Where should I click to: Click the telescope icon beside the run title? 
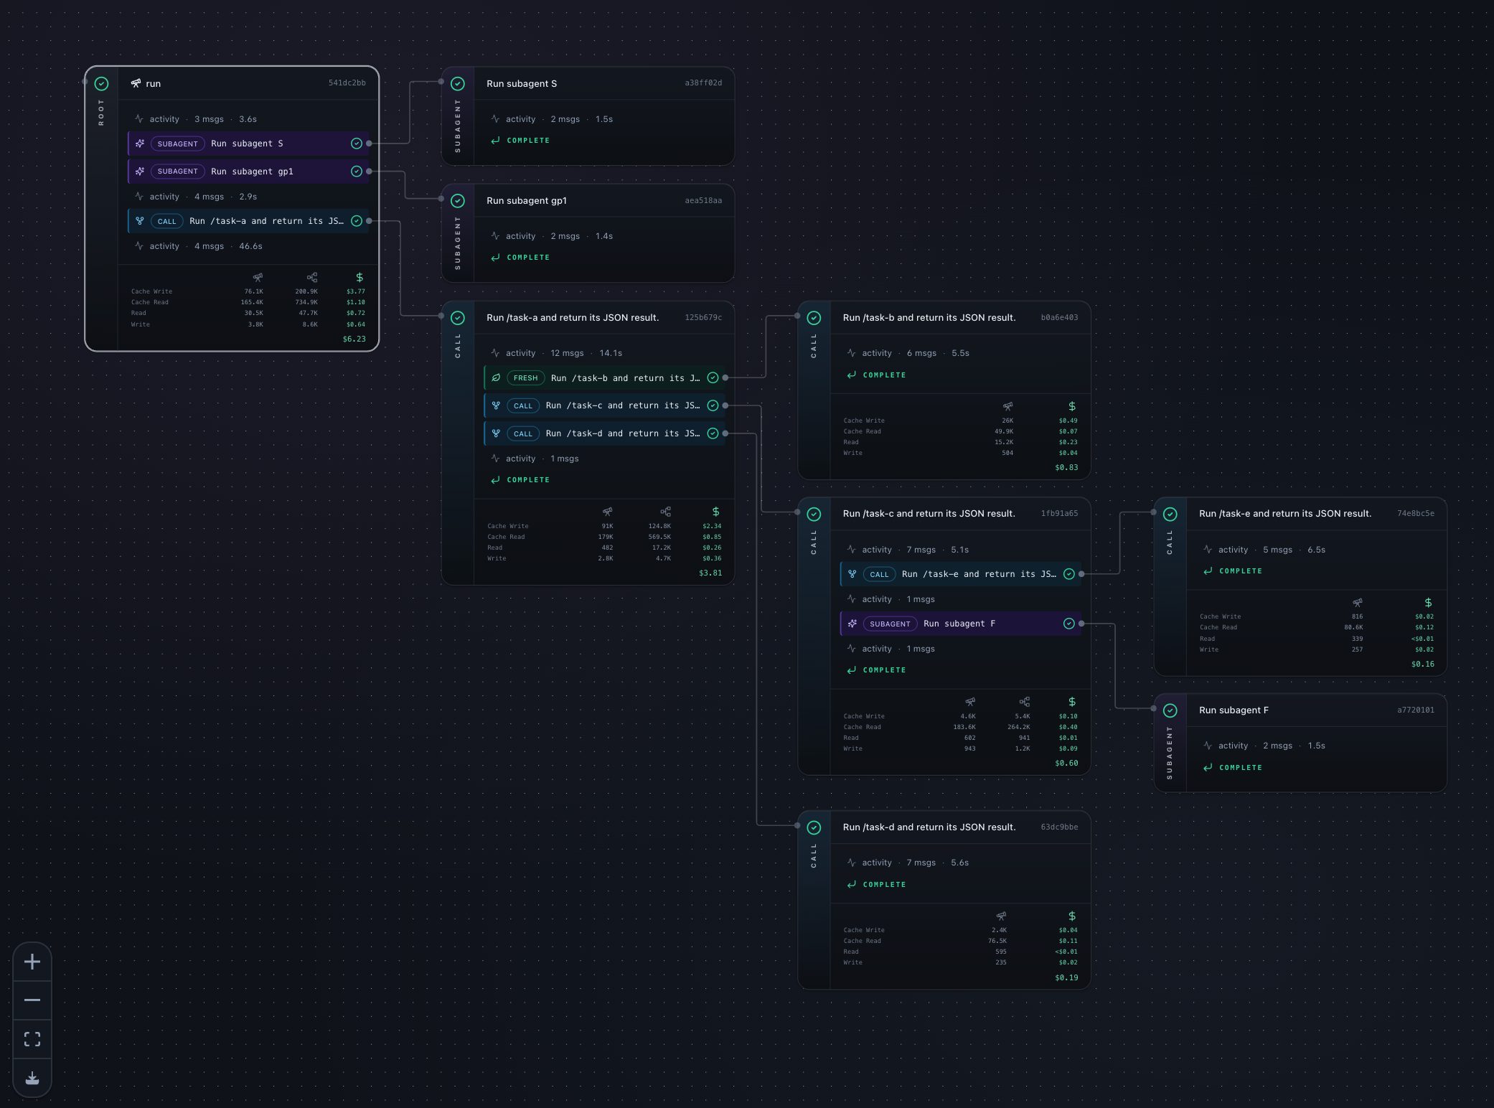[x=136, y=83]
